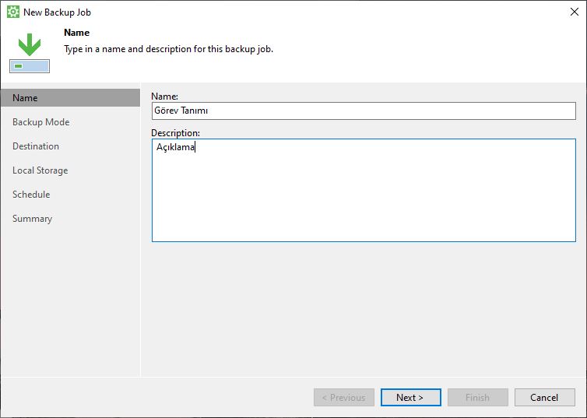This screenshot has height=418, width=587.
Task: Click the Cancel button
Action: pyautogui.click(x=545, y=397)
